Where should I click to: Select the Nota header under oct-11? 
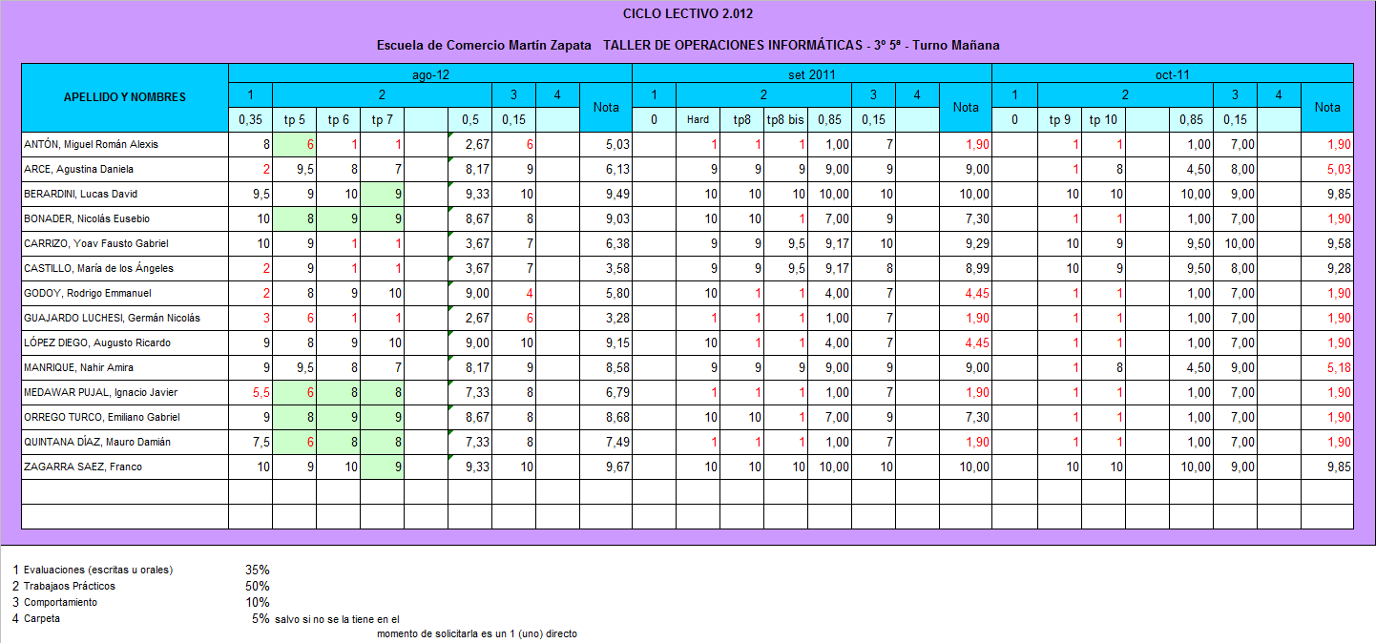1327,108
